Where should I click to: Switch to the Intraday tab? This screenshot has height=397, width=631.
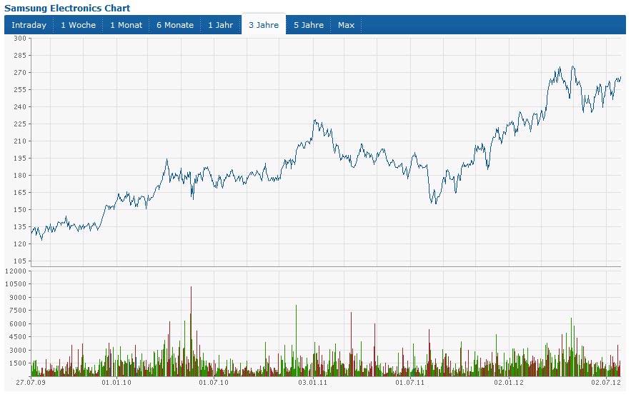[x=29, y=25]
